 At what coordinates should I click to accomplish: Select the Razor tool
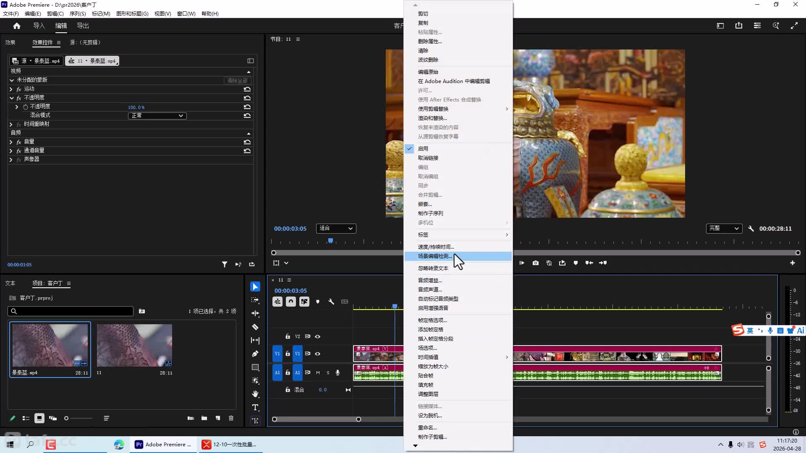[x=255, y=327]
